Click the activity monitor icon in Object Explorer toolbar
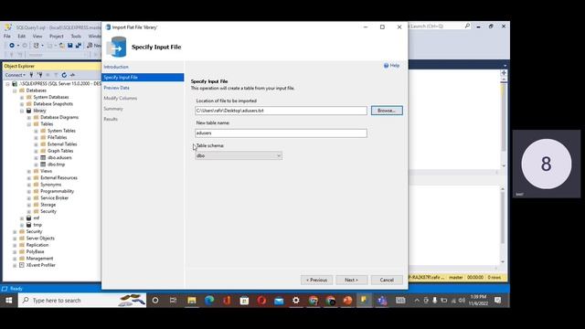585x329 pixels. click(72, 75)
